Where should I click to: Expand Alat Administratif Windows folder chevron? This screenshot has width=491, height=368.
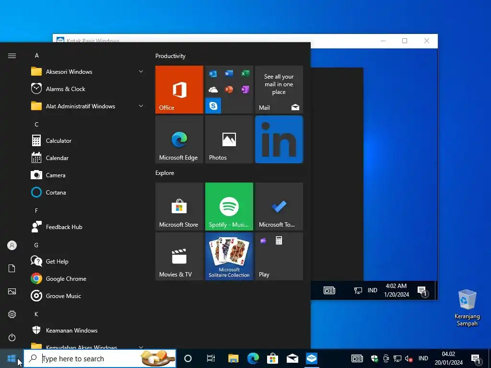[x=141, y=106]
